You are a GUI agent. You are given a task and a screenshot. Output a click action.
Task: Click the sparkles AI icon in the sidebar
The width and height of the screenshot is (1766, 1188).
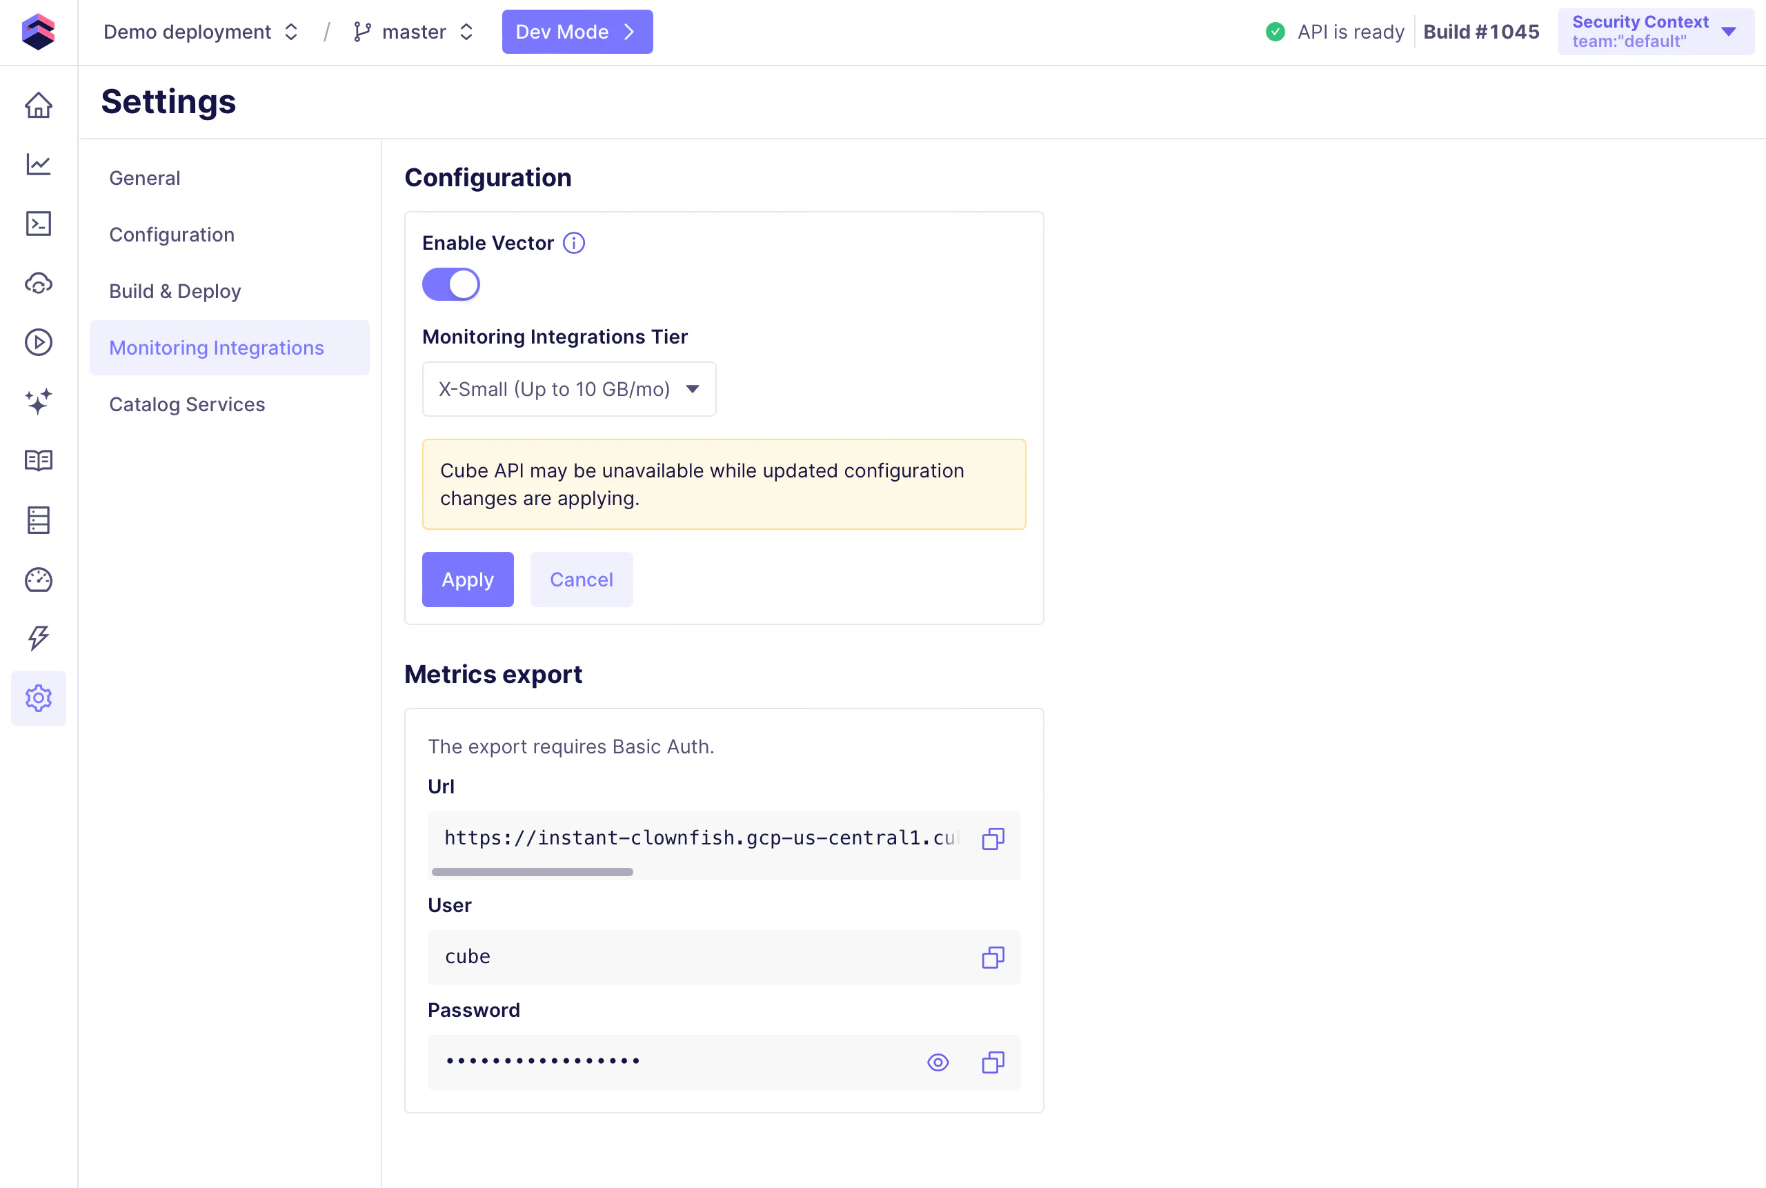(38, 402)
